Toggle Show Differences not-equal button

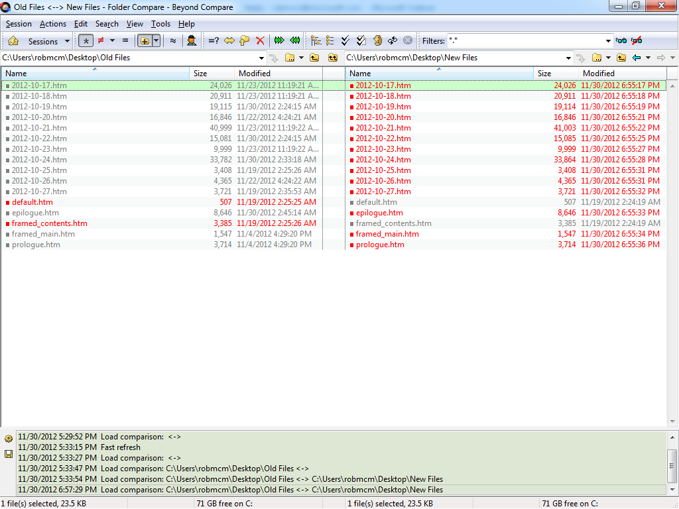pyautogui.click(x=101, y=41)
